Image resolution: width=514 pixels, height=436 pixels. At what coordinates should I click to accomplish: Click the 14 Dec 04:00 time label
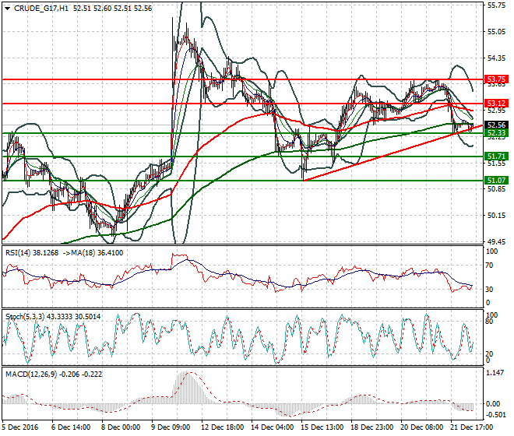click(x=273, y=427)
